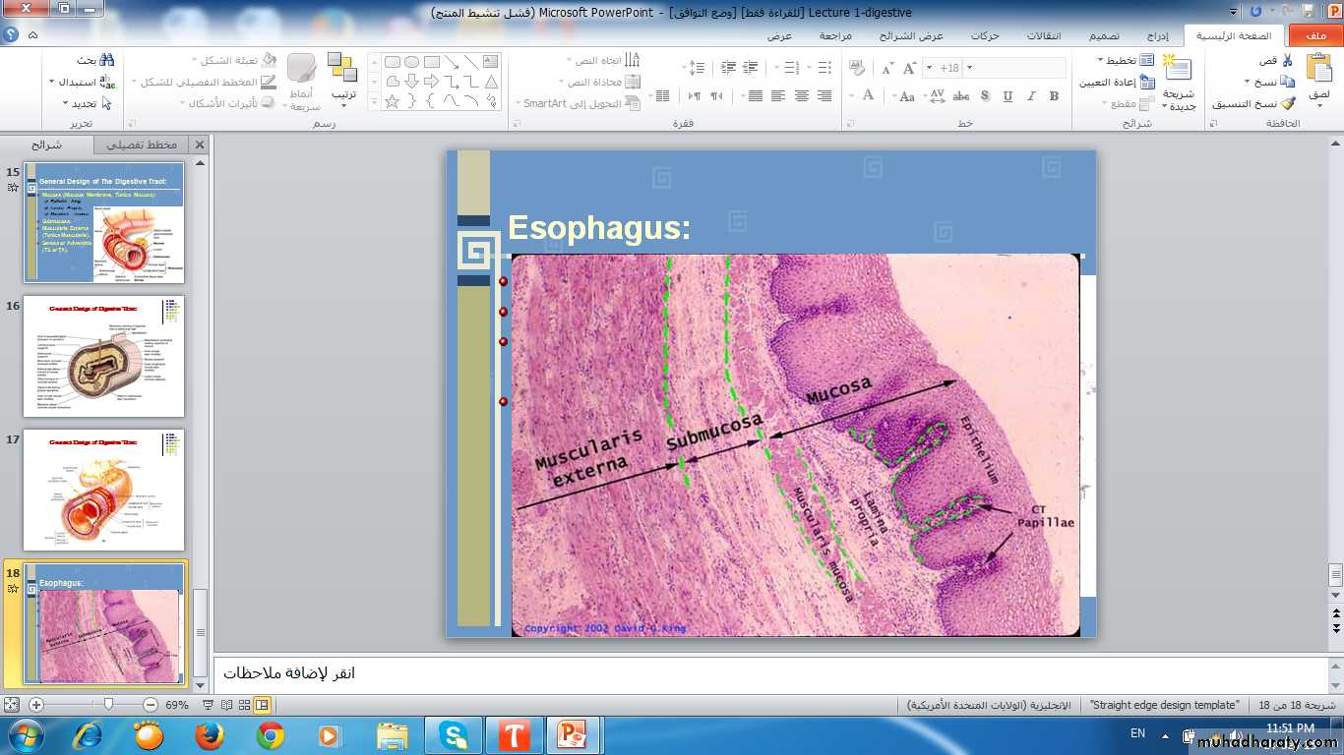Toggle Normal view button in status bar
Viewport: 1344px width, 755px height.
[262, 705]
